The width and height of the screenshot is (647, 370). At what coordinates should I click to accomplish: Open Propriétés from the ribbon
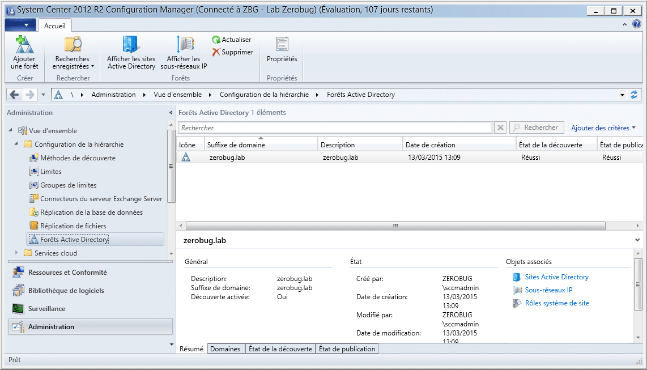[282, 45]
